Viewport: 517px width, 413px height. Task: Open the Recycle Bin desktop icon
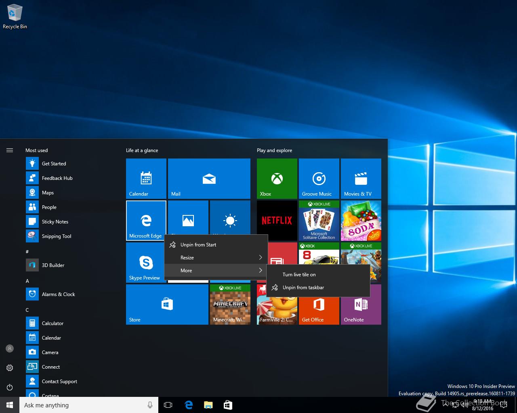tap(15, 17)
